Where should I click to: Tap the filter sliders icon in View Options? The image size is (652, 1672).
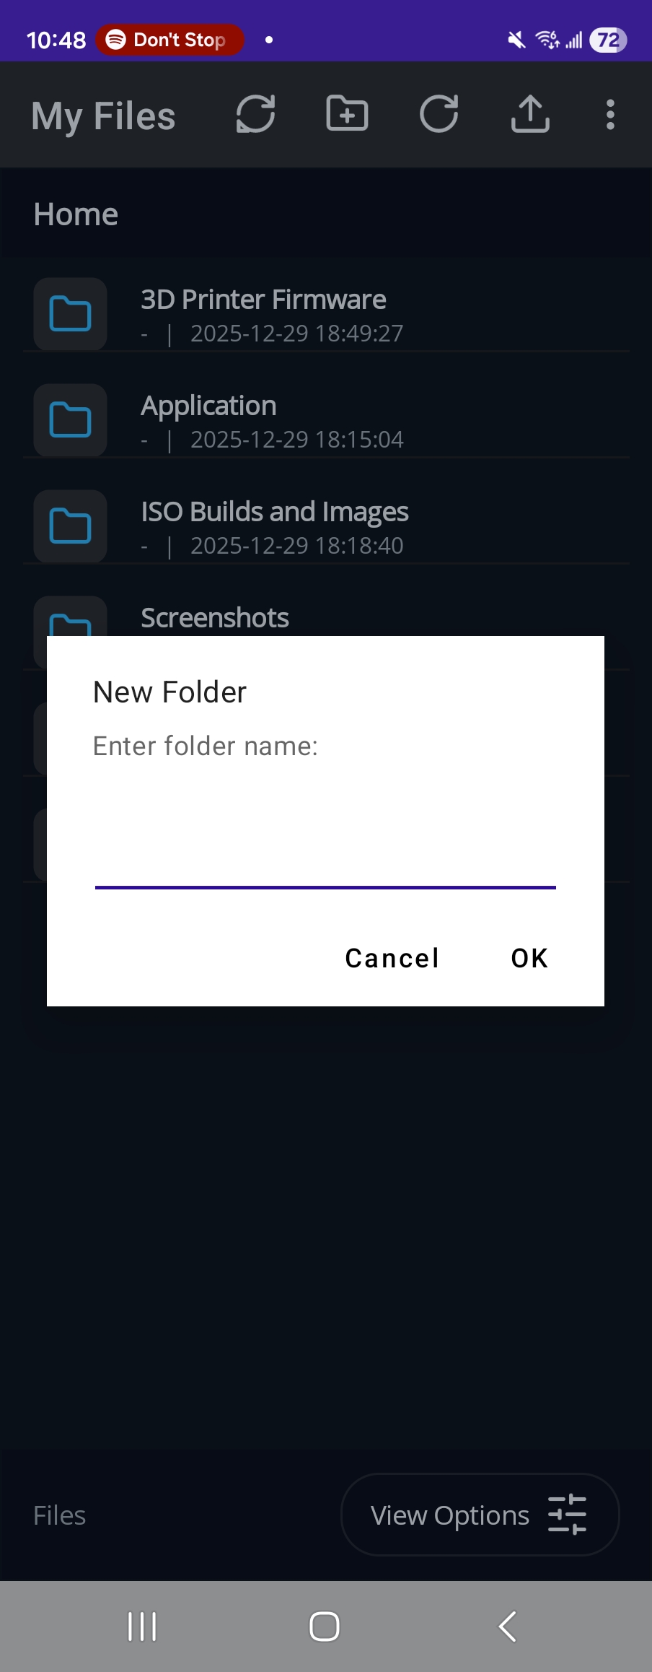568,1515
